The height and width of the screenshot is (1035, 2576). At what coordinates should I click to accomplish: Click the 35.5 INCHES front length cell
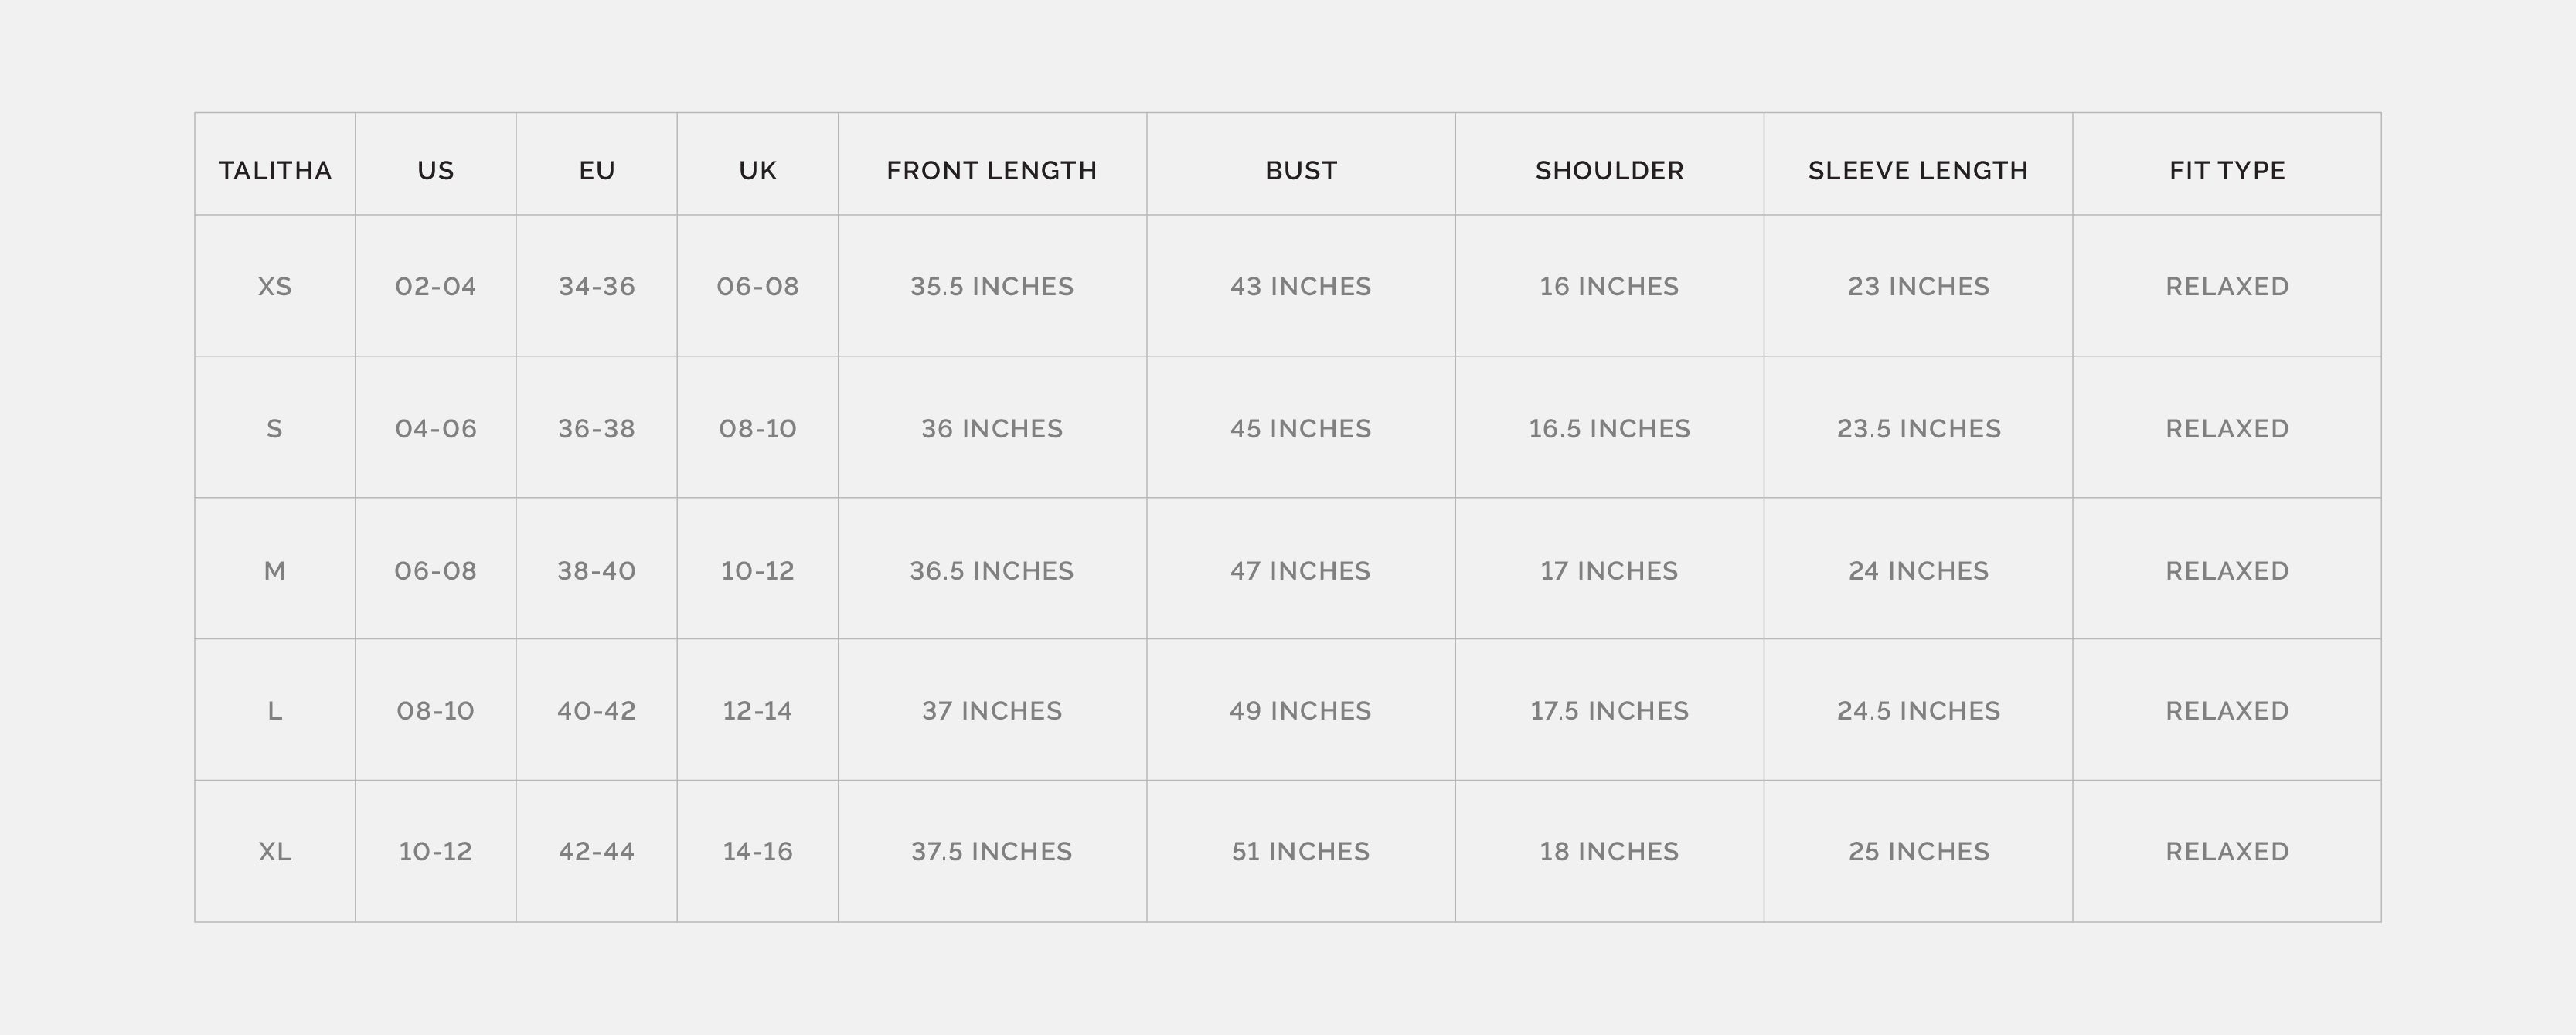991,287
